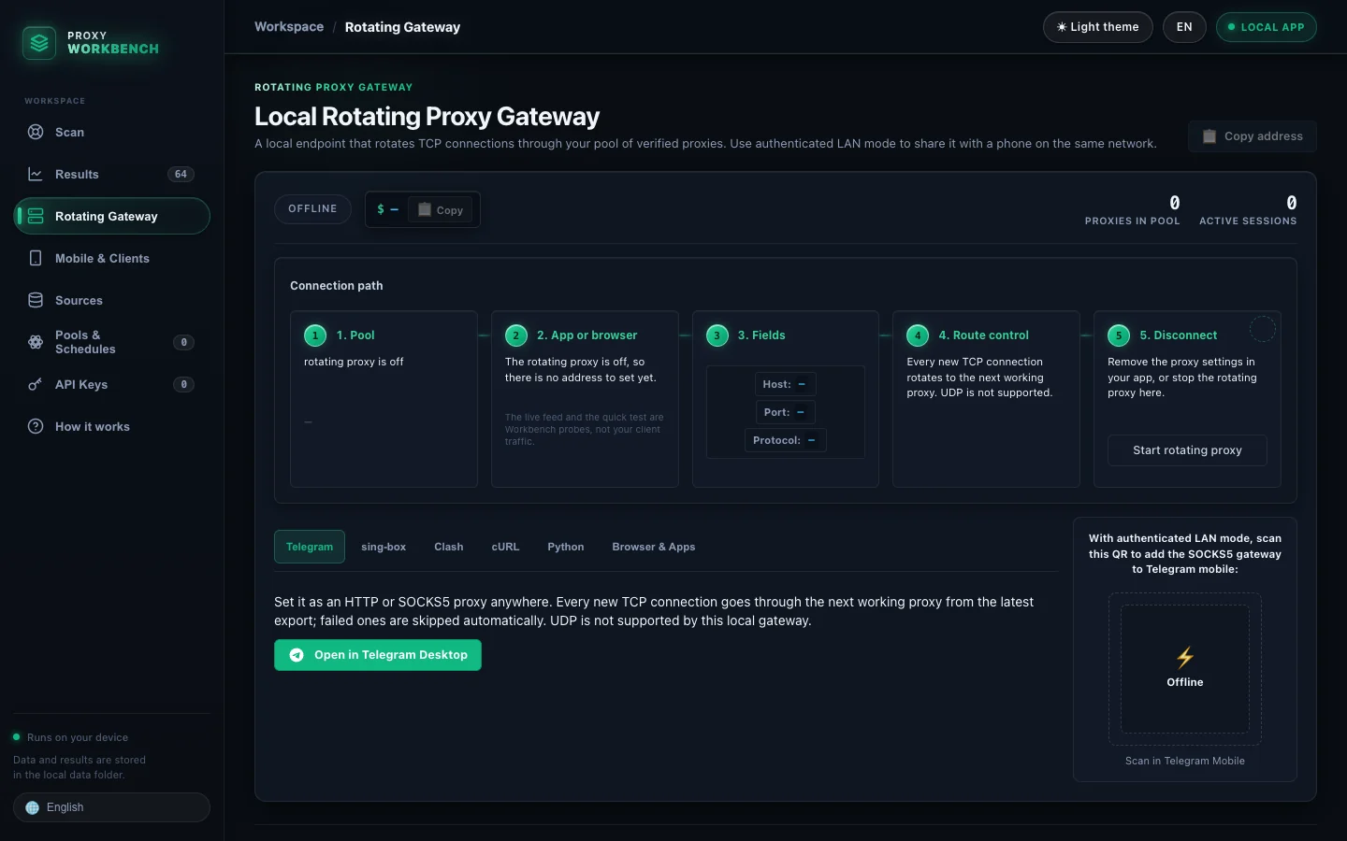Click the clipboard icon in Copy address
This screenshot has height=841, width=1347.
point(1209,136)
